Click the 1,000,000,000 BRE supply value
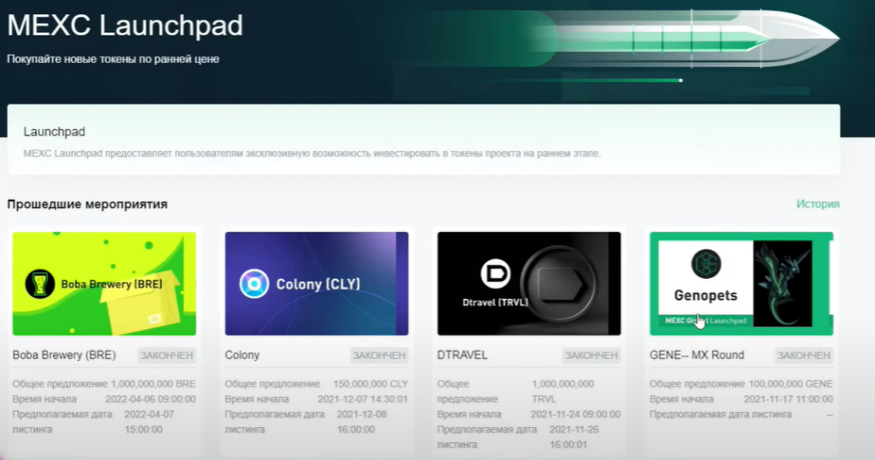This screenshot has height=460, width=875. pyautogui.click(x=153, y=384)
